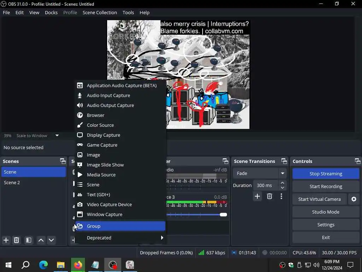Click the picture icon beside Image

tap(80, 155)
